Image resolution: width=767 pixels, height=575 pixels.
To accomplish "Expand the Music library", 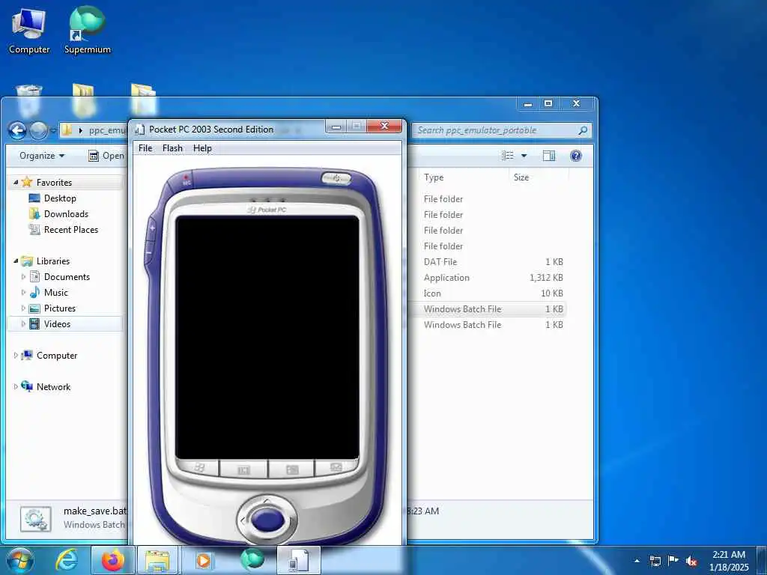I will 23,293.
